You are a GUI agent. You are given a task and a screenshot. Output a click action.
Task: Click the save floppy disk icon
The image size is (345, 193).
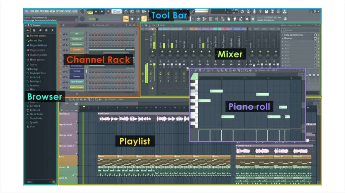(266, 11)
